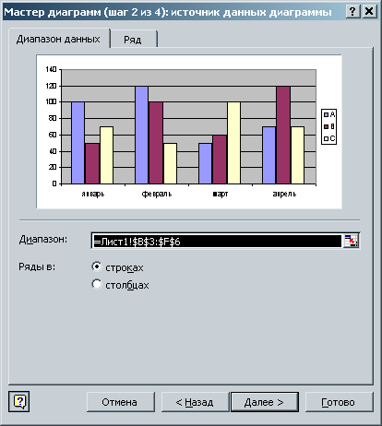382x426 pixels.
Task: Click the 'Диапазон:' label text
Action: (43, 240)
